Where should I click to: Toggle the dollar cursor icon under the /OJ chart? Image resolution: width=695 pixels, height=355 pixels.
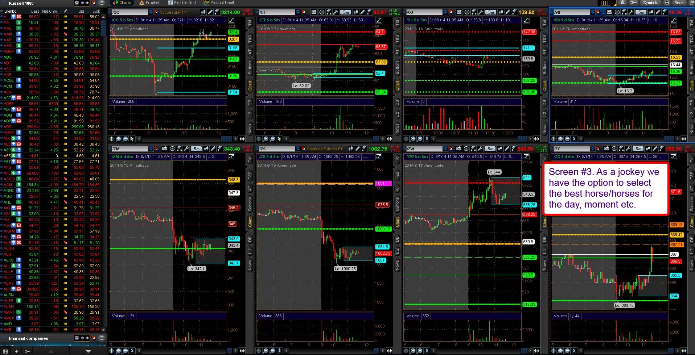click(427, 139)
